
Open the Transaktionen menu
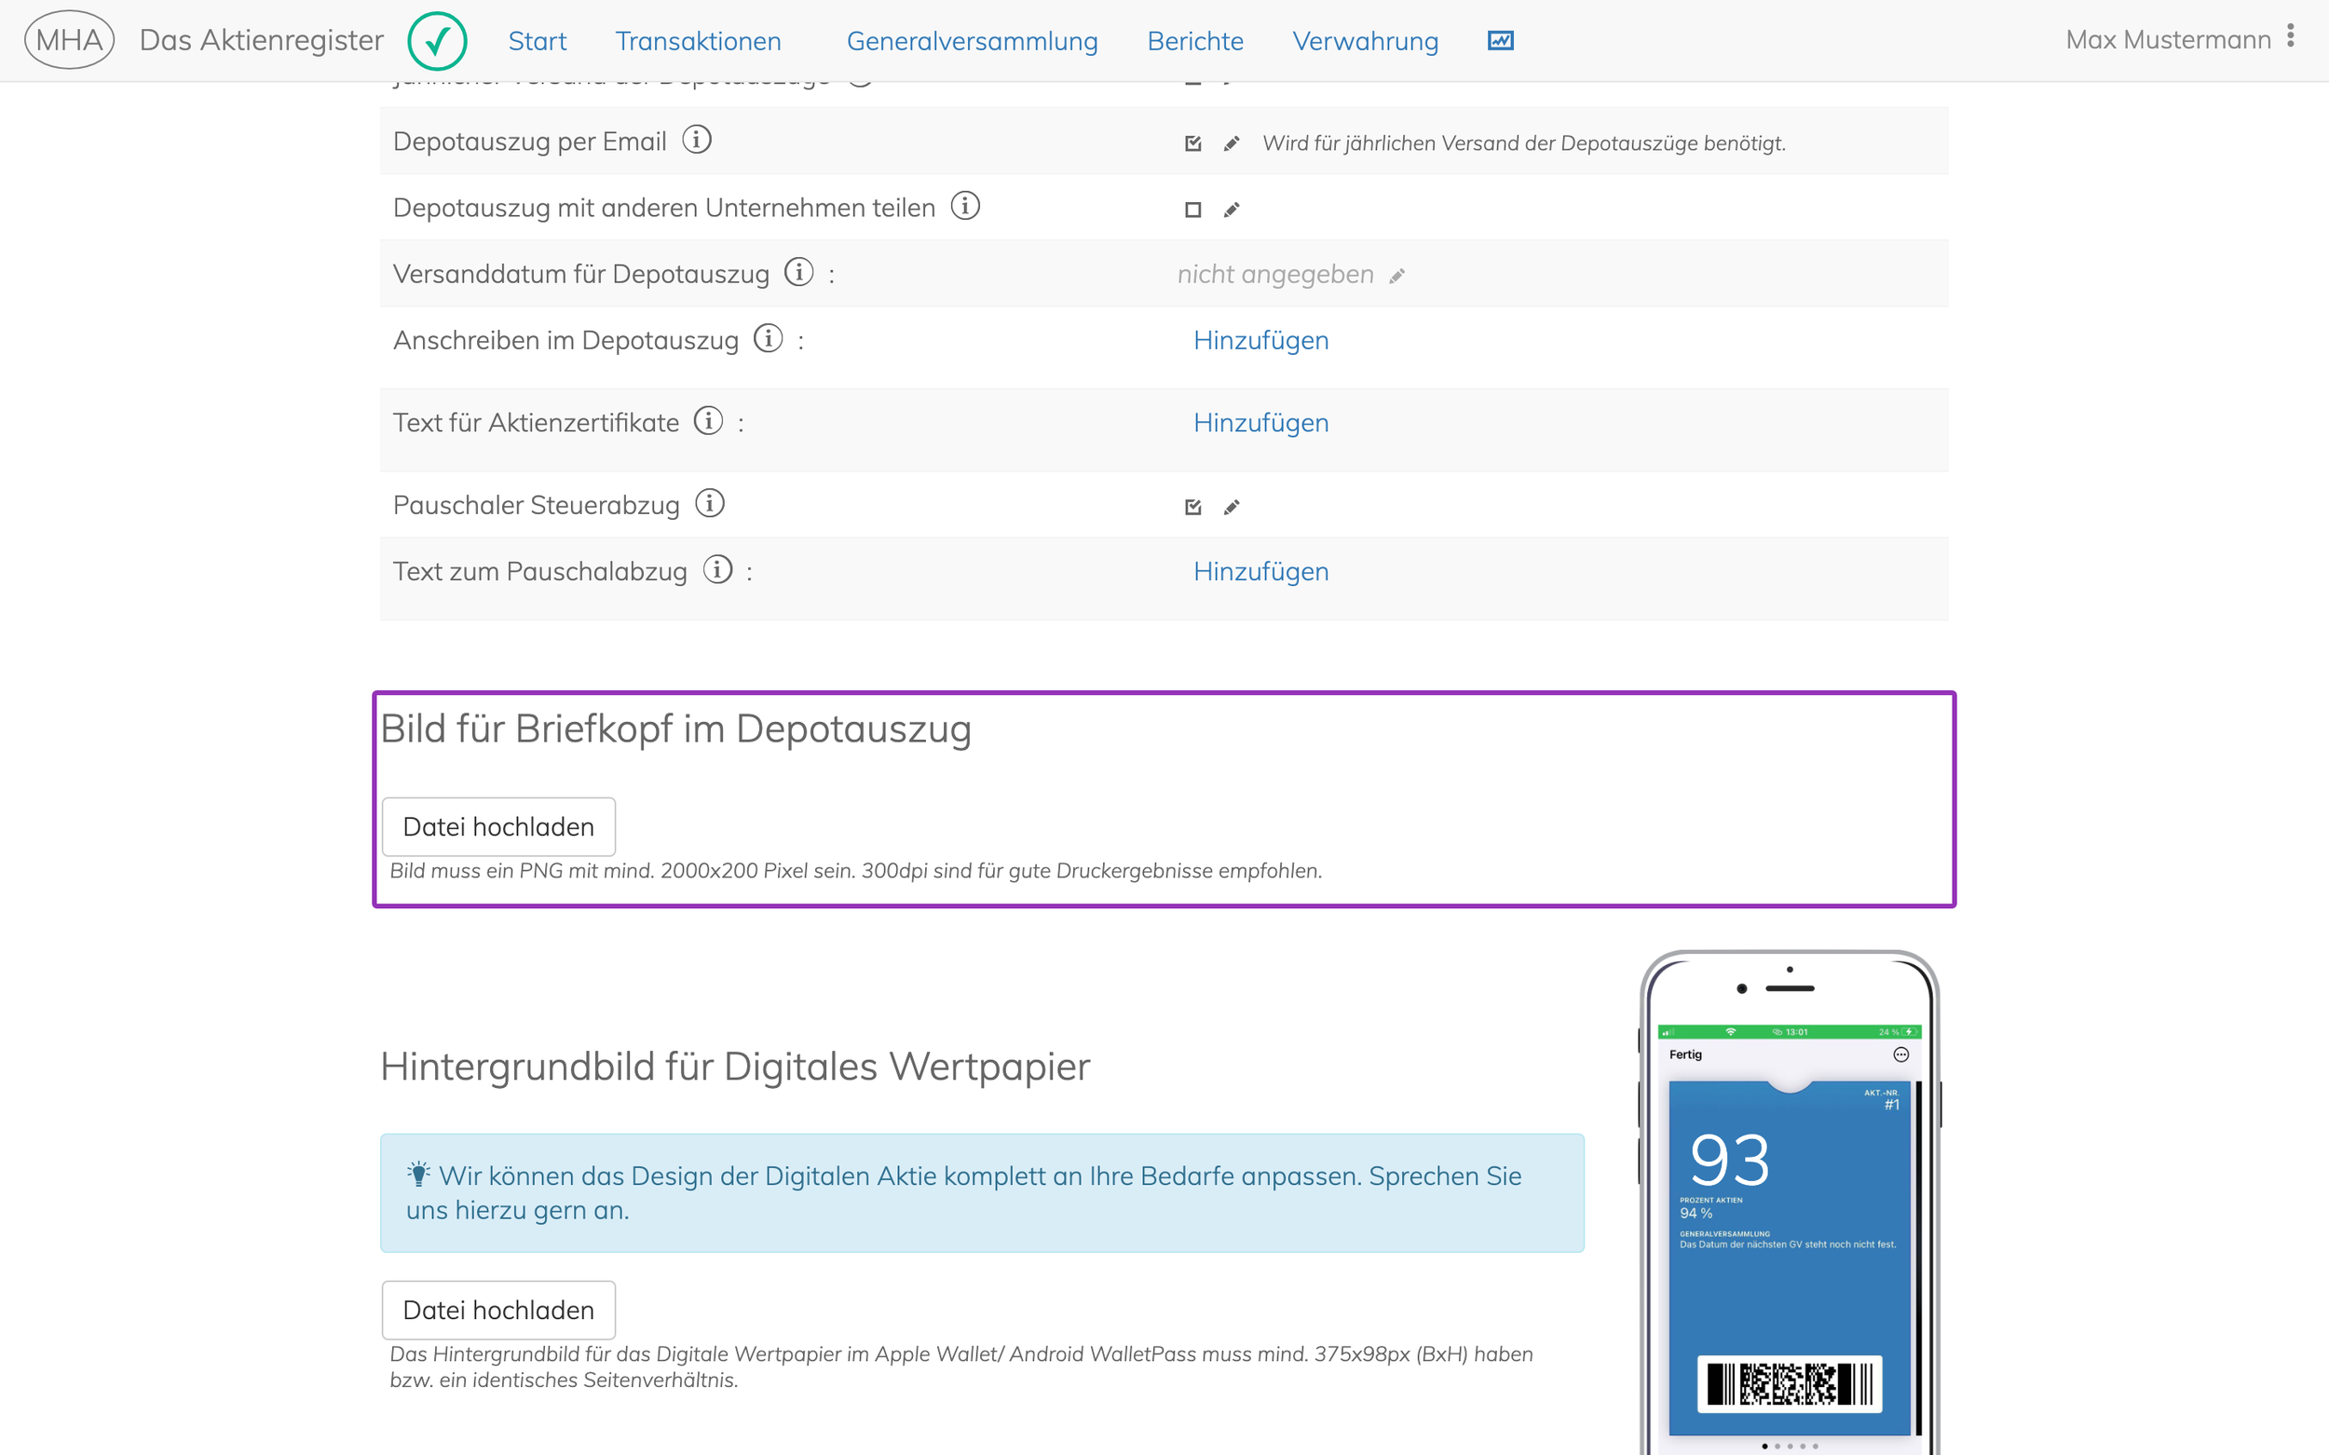tap(698, 41)
